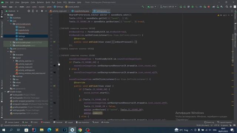Collapse the res folder
237x133 pixels.
(x=8, y=52)
